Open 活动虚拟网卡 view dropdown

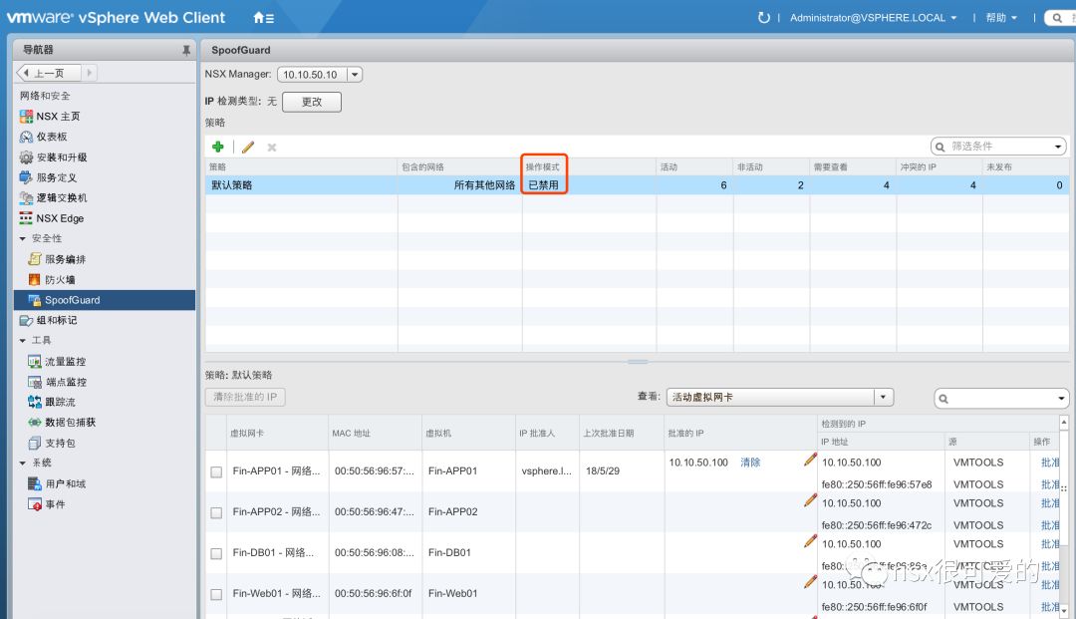point(883,397)
